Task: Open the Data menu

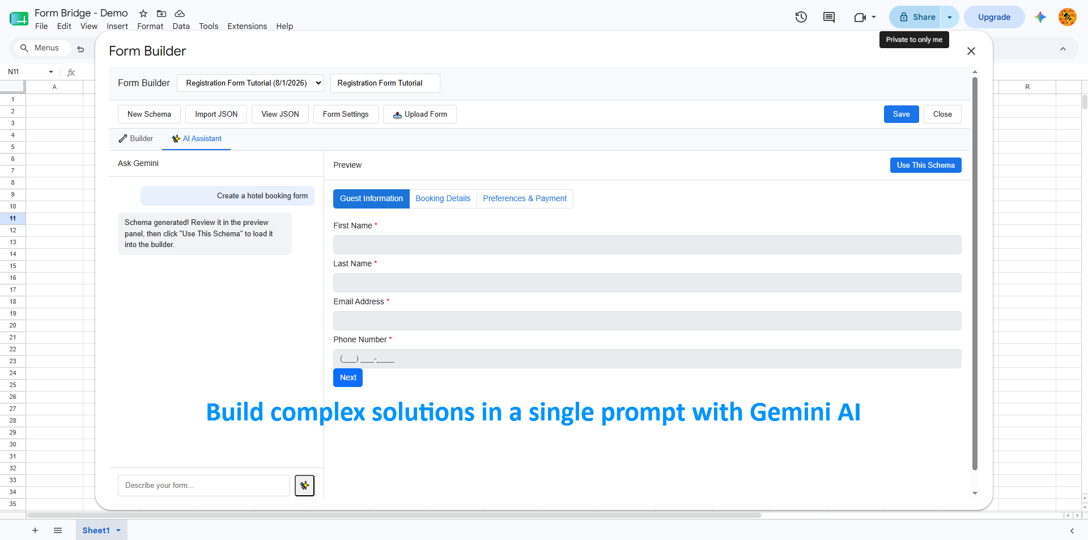Action: pyautogui.click(x=181, y=26)
